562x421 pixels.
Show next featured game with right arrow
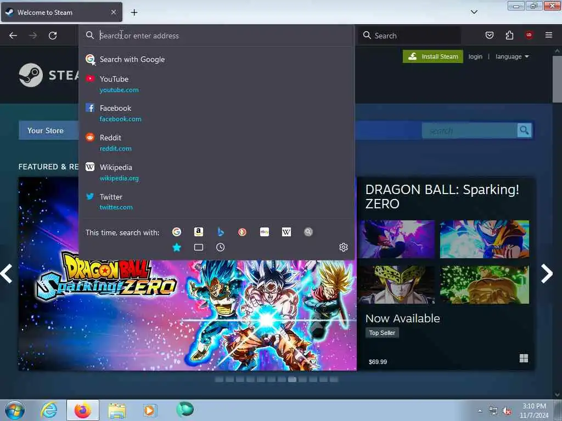tap(547, 274)
